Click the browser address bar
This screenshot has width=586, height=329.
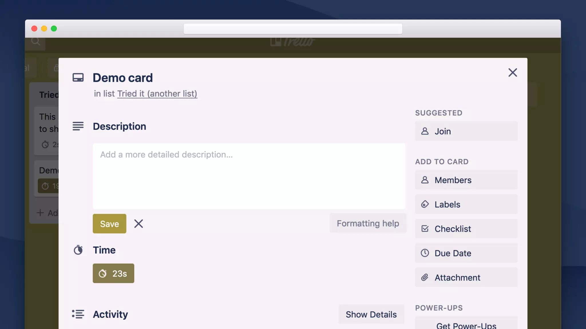coord(293,29)
